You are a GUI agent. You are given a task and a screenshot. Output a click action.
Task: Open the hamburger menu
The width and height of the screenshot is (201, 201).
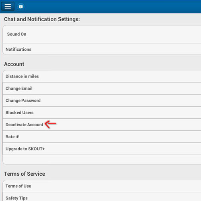click(x=8, y=6)
